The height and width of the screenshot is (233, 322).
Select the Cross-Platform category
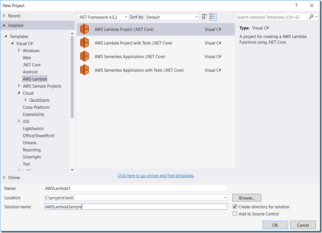point(36,107)
